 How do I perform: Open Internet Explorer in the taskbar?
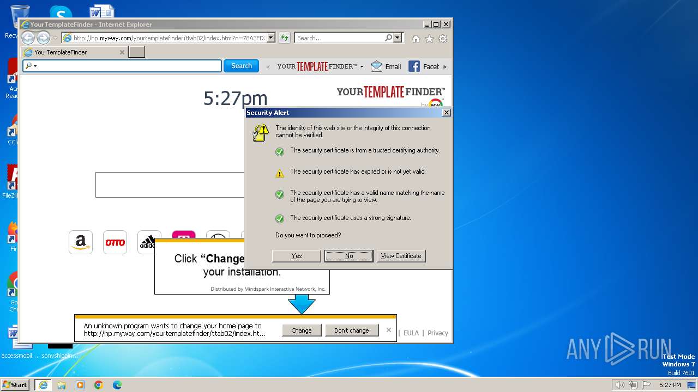tap(43, 385)
